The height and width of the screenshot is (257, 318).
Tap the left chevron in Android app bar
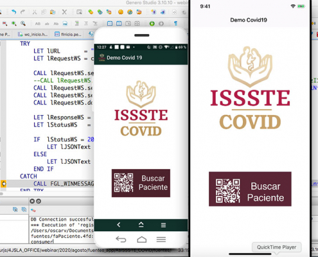[x=119, y=225]
